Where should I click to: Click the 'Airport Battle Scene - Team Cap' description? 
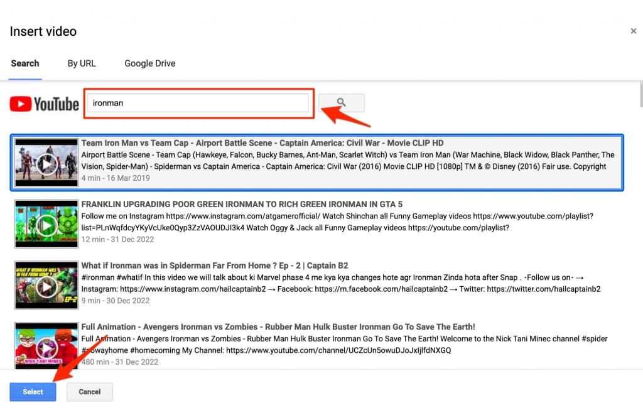(x=348, y=161)
